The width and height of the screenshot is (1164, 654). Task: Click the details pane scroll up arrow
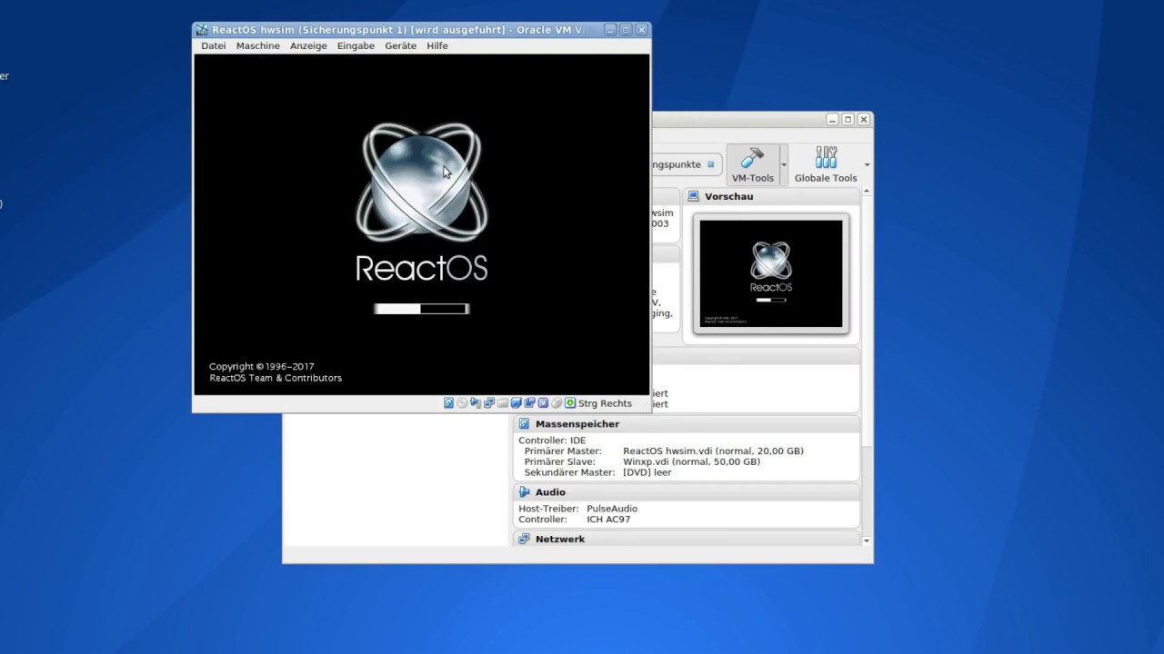point(867,192)
